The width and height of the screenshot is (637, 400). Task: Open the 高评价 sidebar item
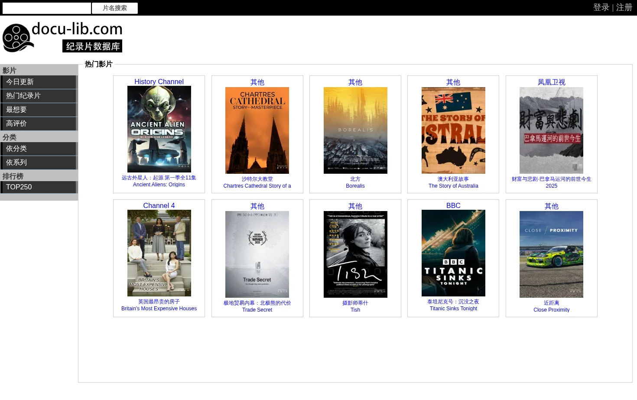[38, 124]
